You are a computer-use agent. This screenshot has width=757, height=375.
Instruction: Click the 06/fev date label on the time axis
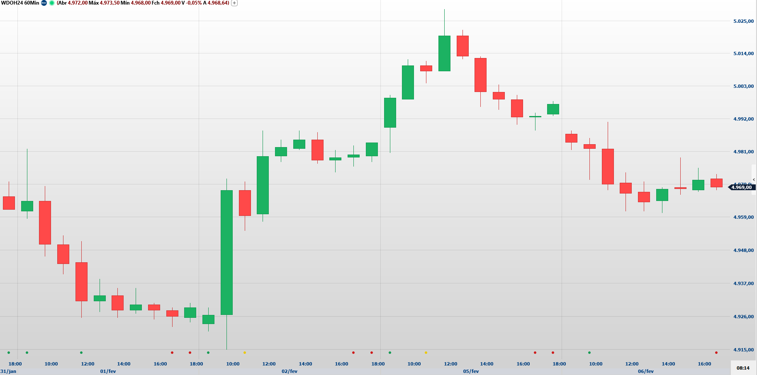645,371
